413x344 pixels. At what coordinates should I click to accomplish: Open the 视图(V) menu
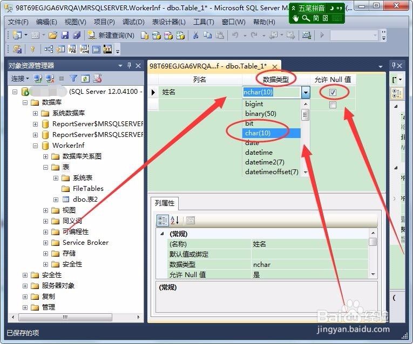tap(76, 22)
